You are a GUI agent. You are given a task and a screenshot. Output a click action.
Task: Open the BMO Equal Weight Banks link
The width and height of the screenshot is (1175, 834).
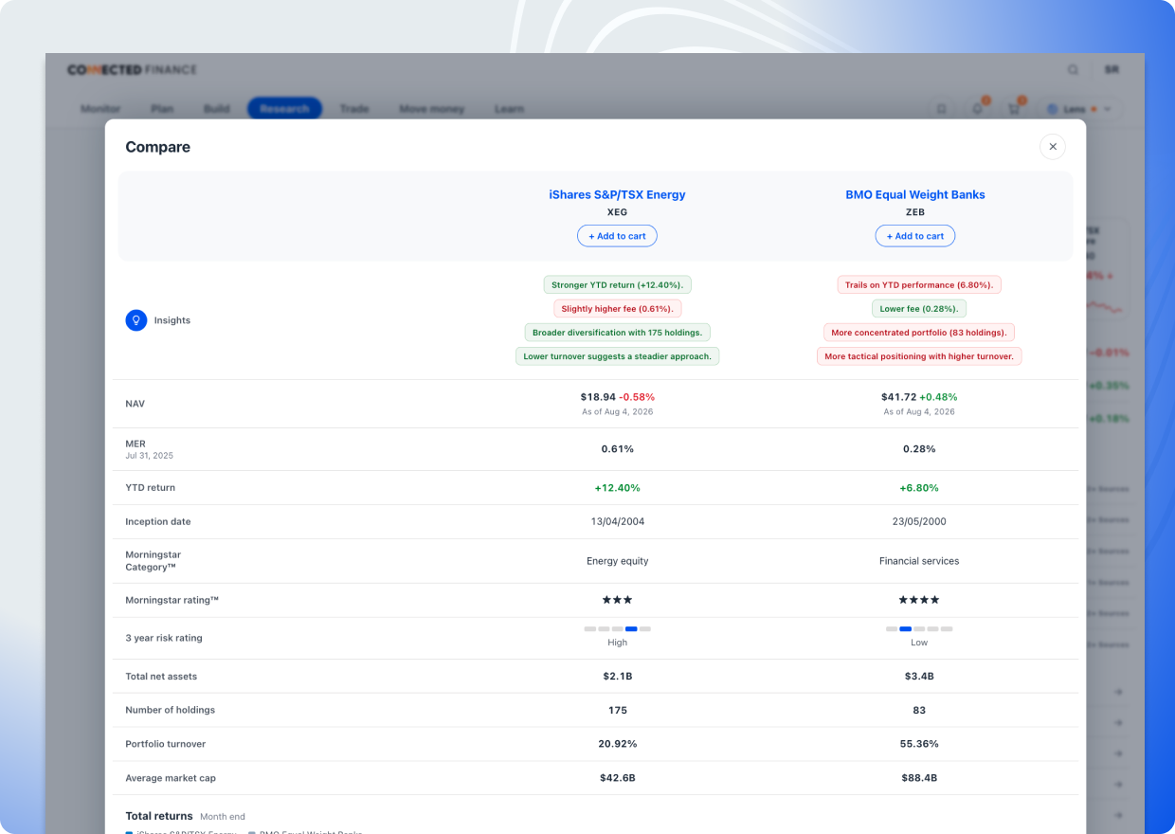pyautogui.click(x=915, y=194)
